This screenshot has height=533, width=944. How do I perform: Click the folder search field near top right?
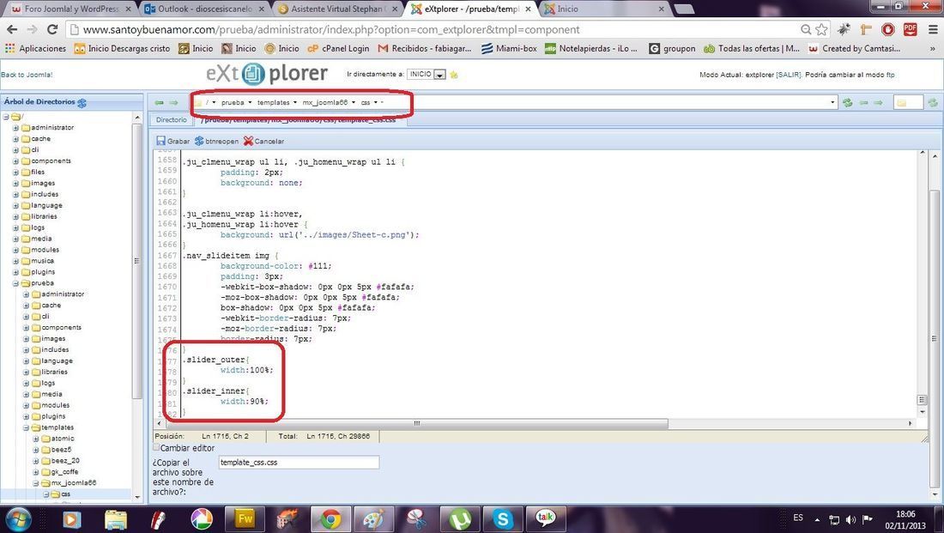(908, 102)
